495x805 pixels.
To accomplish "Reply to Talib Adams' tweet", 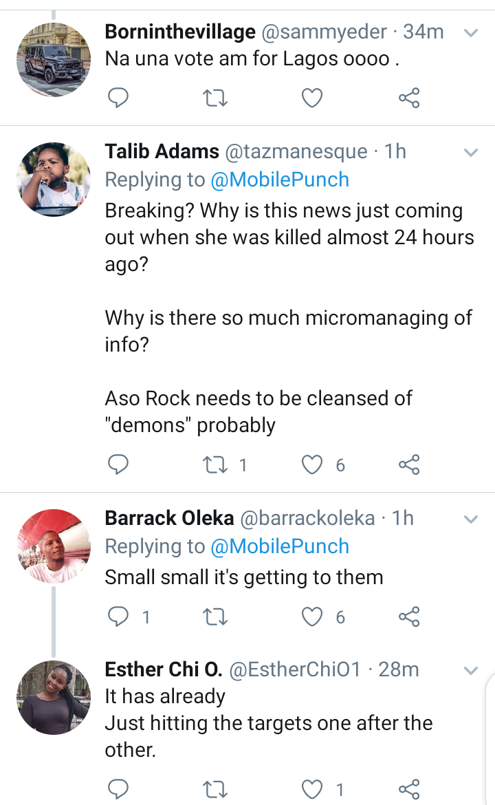I will coord(119,466).
